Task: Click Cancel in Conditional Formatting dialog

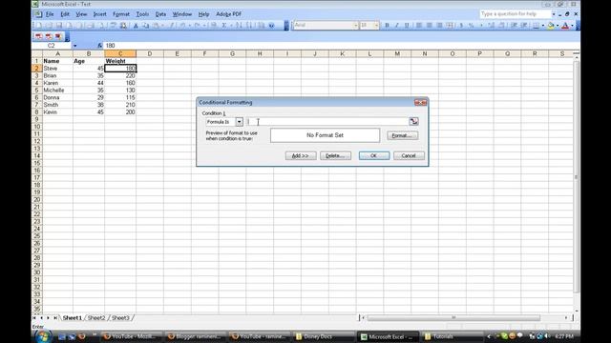Action: [x=409, y=155]
